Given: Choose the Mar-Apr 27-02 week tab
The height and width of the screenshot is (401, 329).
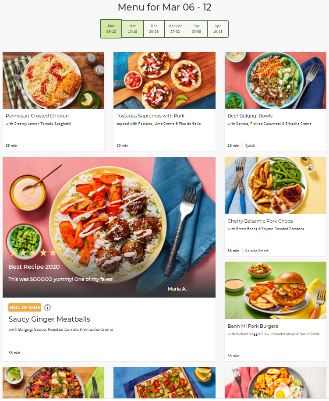Looking at the screenshot, I should [175, 28].
